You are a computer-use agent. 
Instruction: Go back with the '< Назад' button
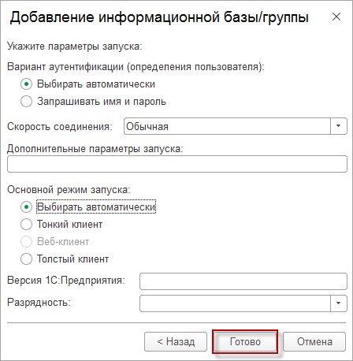[176, 341]
